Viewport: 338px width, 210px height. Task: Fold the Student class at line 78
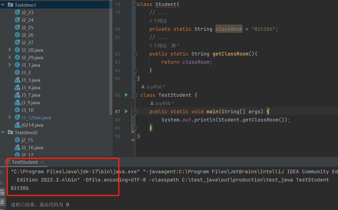pyautogui.click(x=135, y=4)
